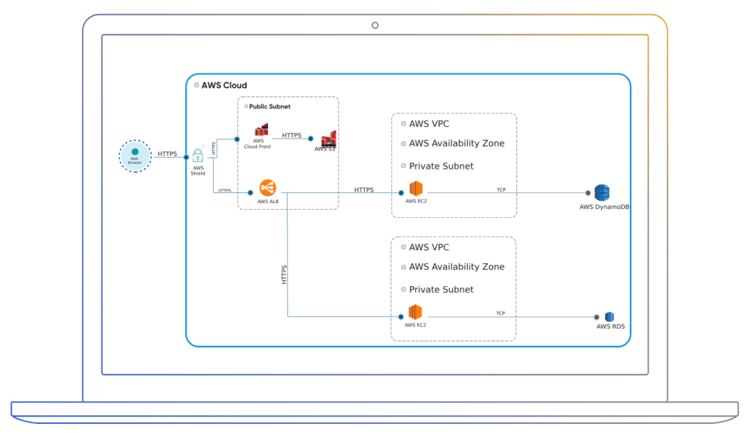752x435 pixels.
Task: Click the TCP label on the RDS connection
Action: pos(501,313)
